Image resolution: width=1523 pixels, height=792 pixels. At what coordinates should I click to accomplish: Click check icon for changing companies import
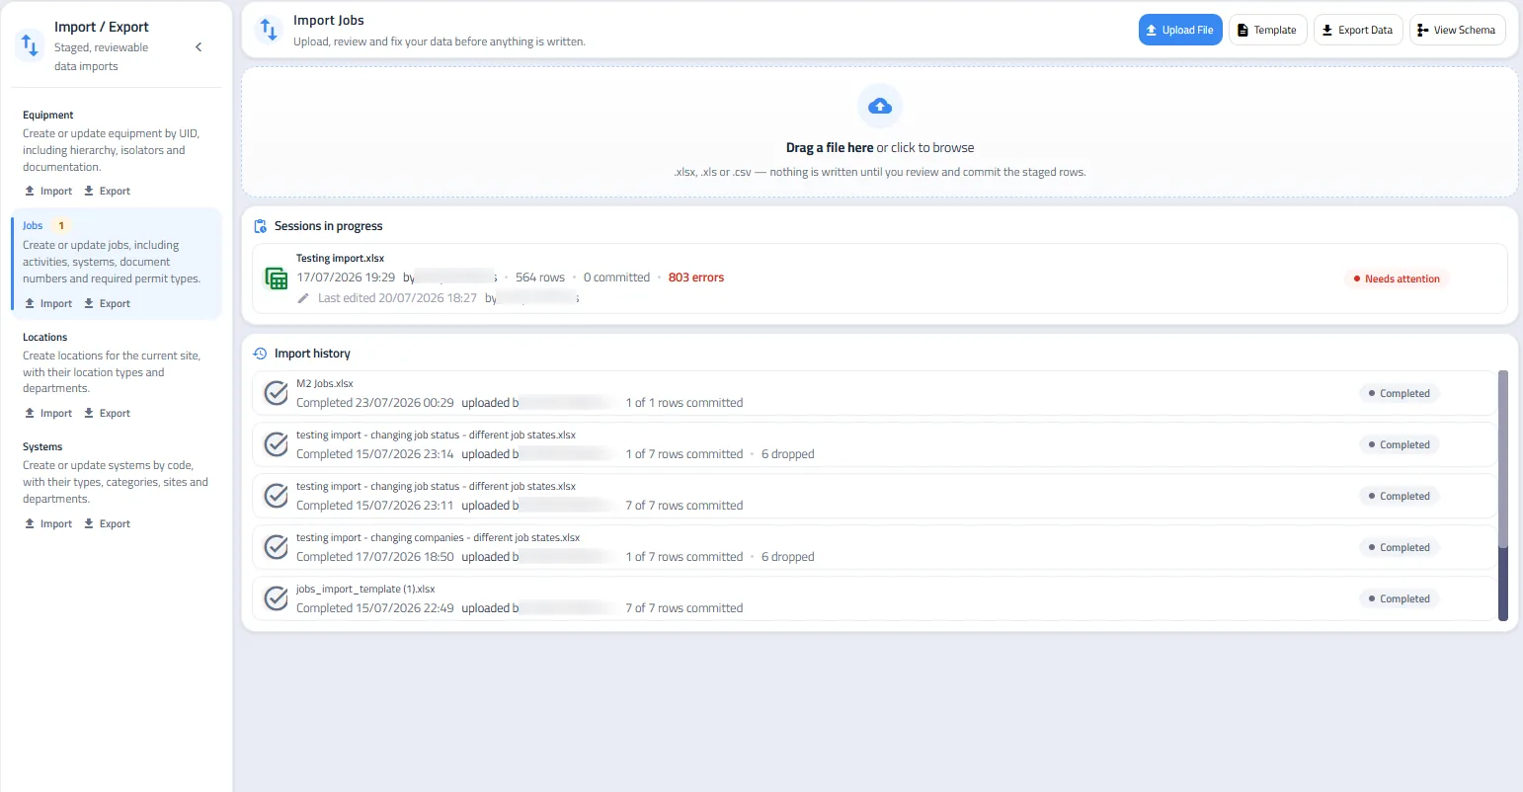277,547
